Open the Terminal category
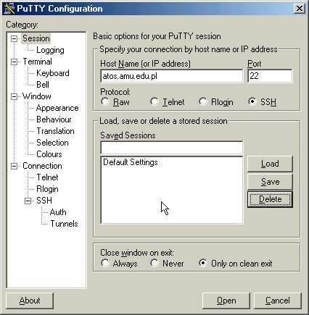309x315 pixels. (37, 62)
